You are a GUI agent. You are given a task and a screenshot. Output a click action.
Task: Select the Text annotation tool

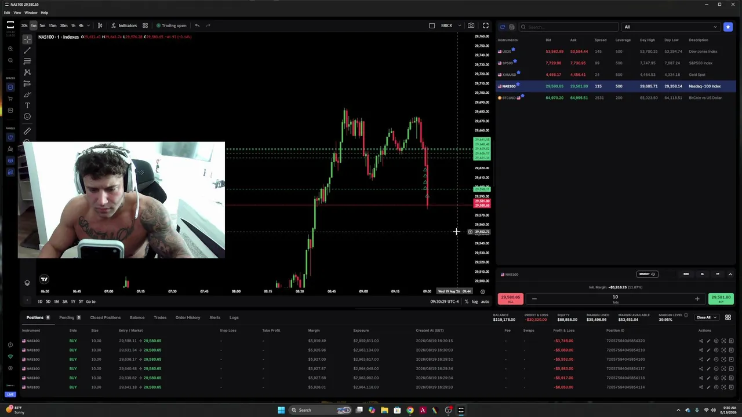[x=27, y=105]
